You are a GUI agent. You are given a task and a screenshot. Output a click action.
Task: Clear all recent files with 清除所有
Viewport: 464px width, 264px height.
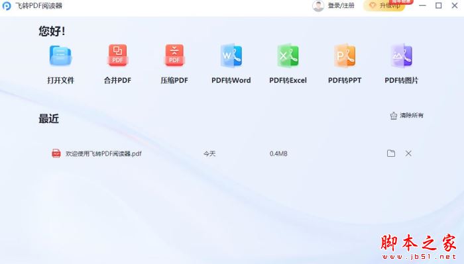[406, 116]
